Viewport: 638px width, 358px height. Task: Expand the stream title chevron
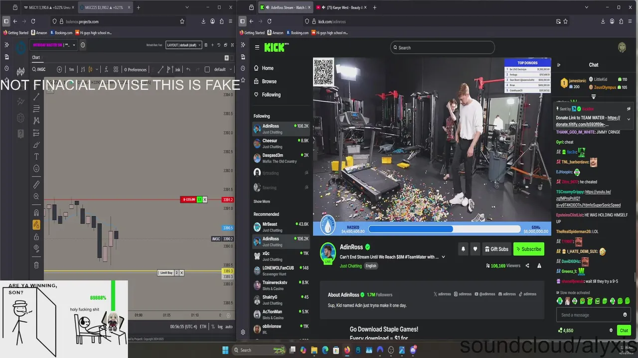tap(443, 257)
